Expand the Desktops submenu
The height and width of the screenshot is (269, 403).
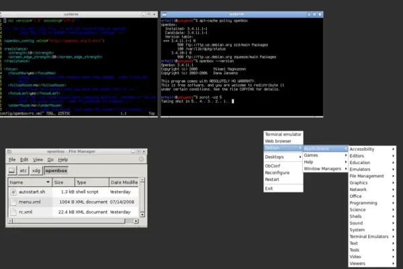coord(283,157)
